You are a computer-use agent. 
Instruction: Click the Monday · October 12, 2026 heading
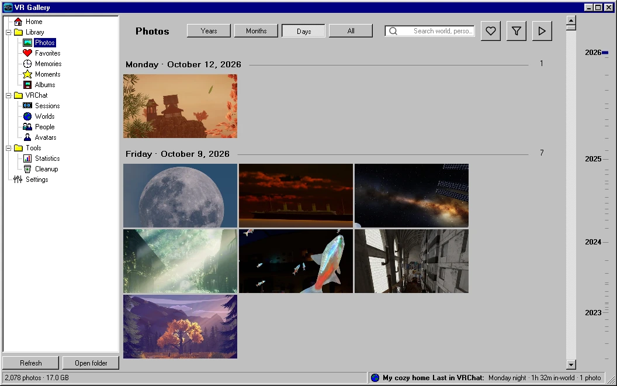coord(183,64)
